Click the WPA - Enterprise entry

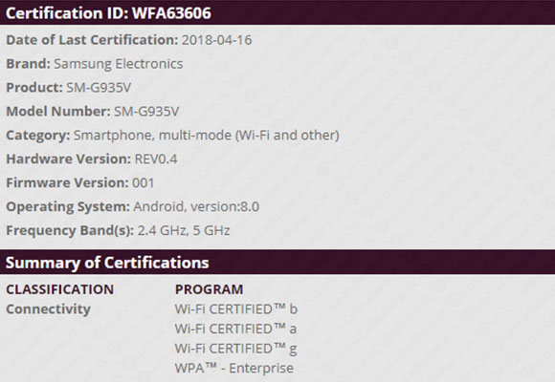[x=234, y=369]
